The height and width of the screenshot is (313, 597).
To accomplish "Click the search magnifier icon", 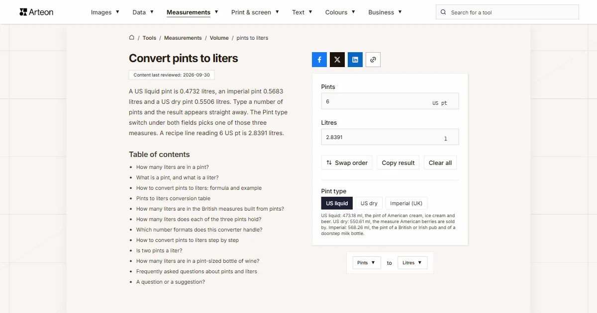I will pyautogui.click(x=444, y=12).
